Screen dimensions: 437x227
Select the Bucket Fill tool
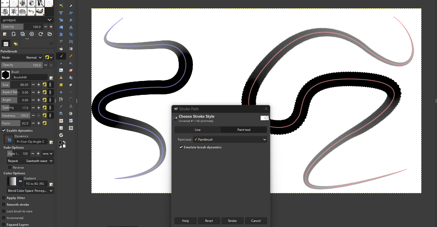61,49
